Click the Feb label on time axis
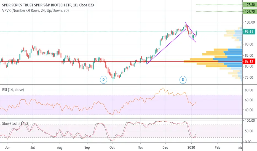The image size is (257, 151). pos(218,147)
